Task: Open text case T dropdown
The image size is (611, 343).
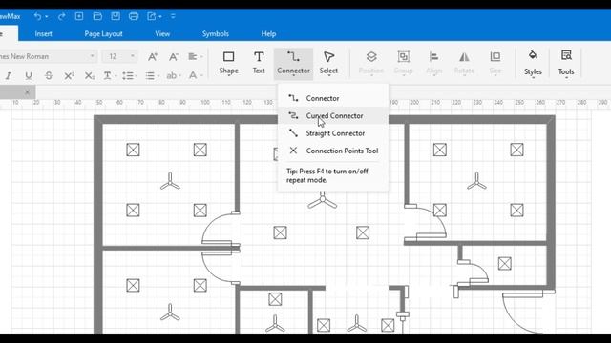Action: (x=110, y=75)
